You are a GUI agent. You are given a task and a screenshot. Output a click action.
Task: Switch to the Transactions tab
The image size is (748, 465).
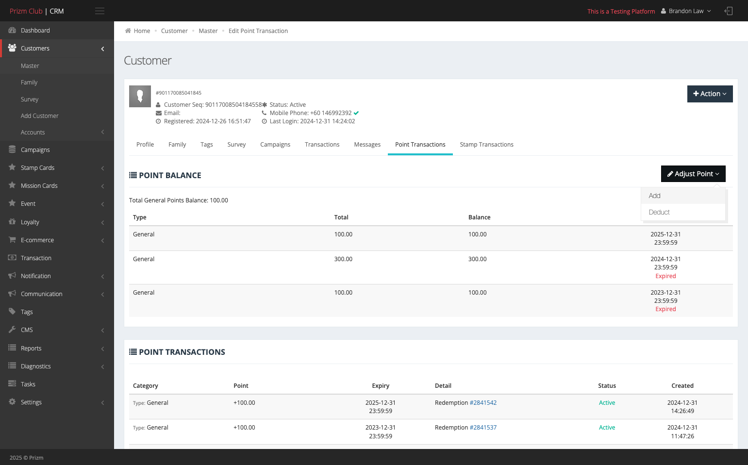322,145
